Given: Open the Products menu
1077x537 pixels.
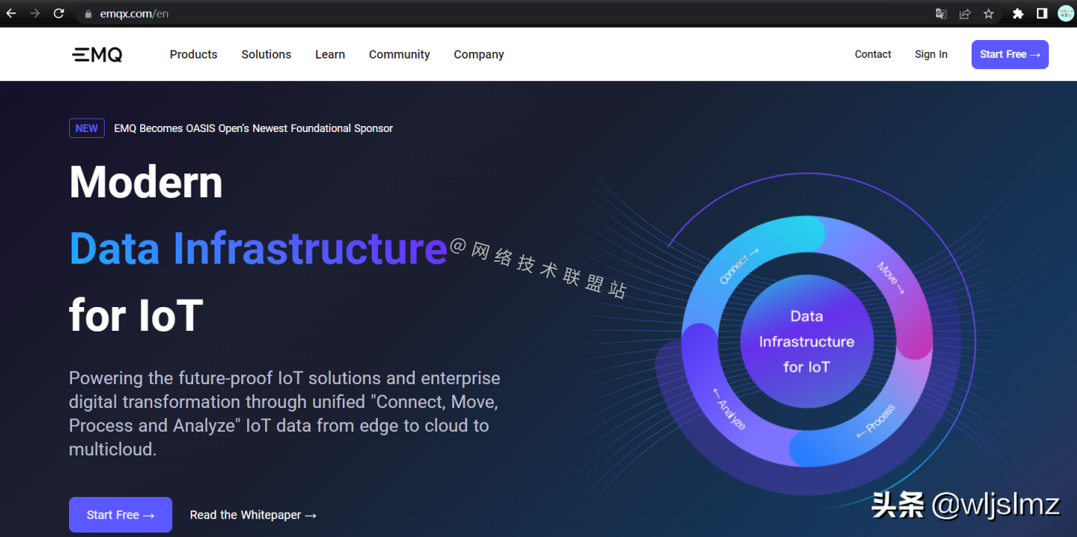Looking at the screenshot, I should tap(193, 54).
